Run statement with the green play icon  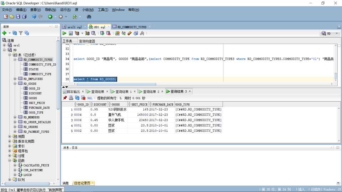pyautogui.click(x=64, y=33)
